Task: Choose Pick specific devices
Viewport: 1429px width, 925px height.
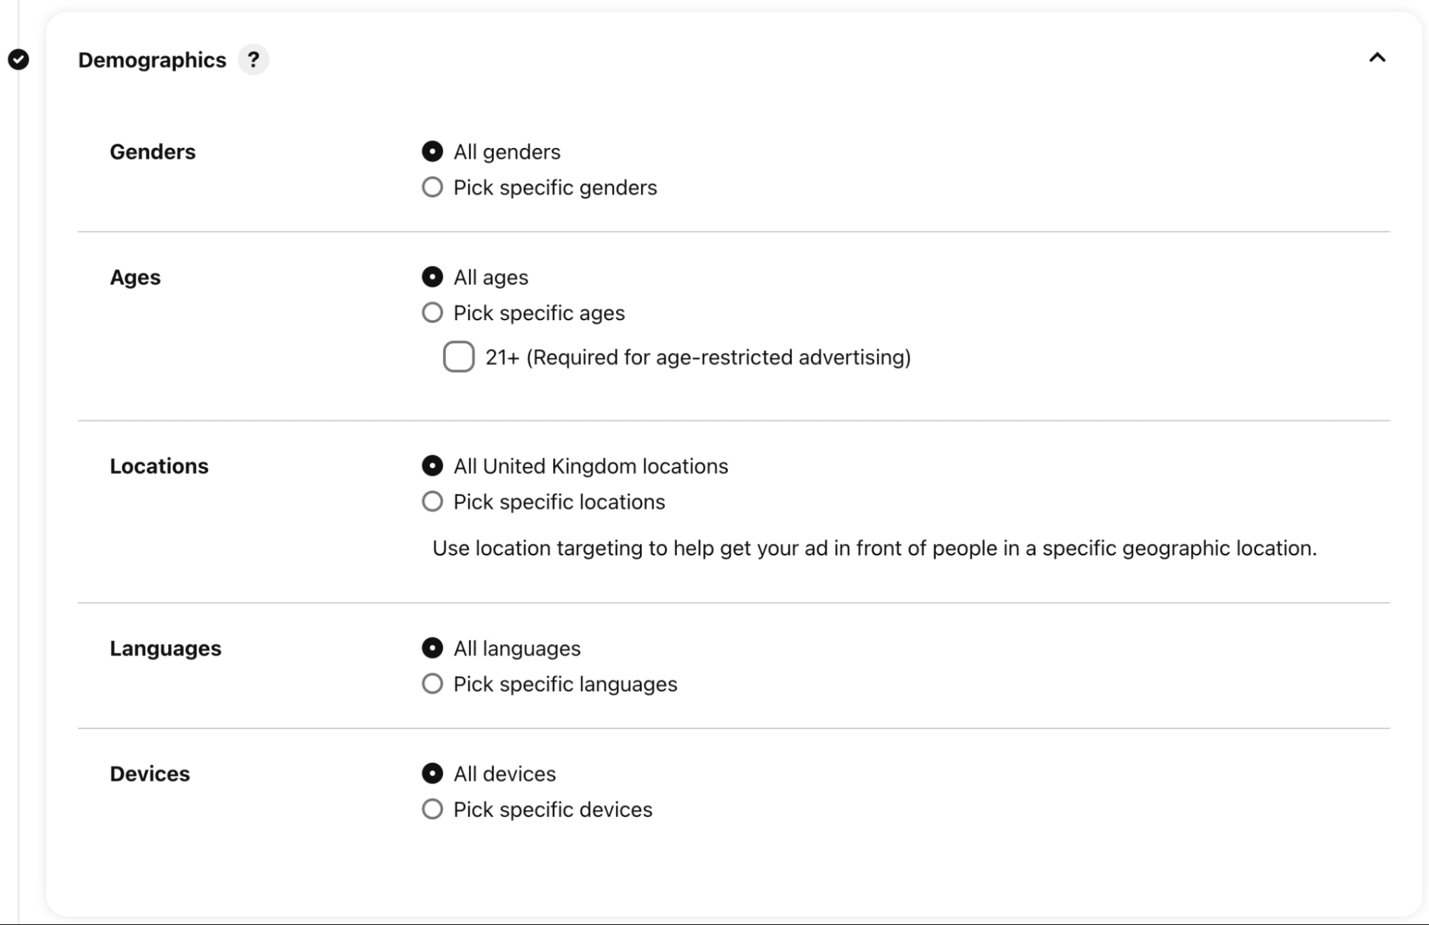Action: click(432, 809)
